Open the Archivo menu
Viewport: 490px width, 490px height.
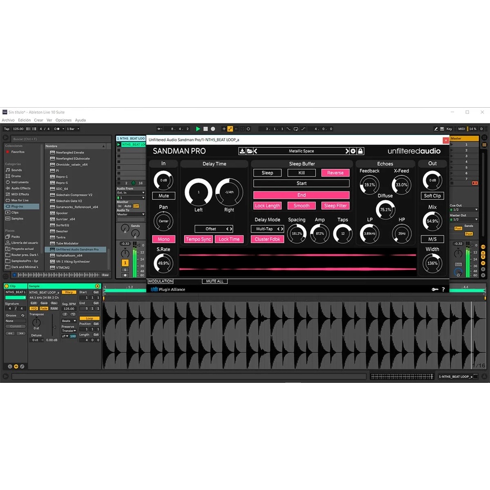(8, 120)
